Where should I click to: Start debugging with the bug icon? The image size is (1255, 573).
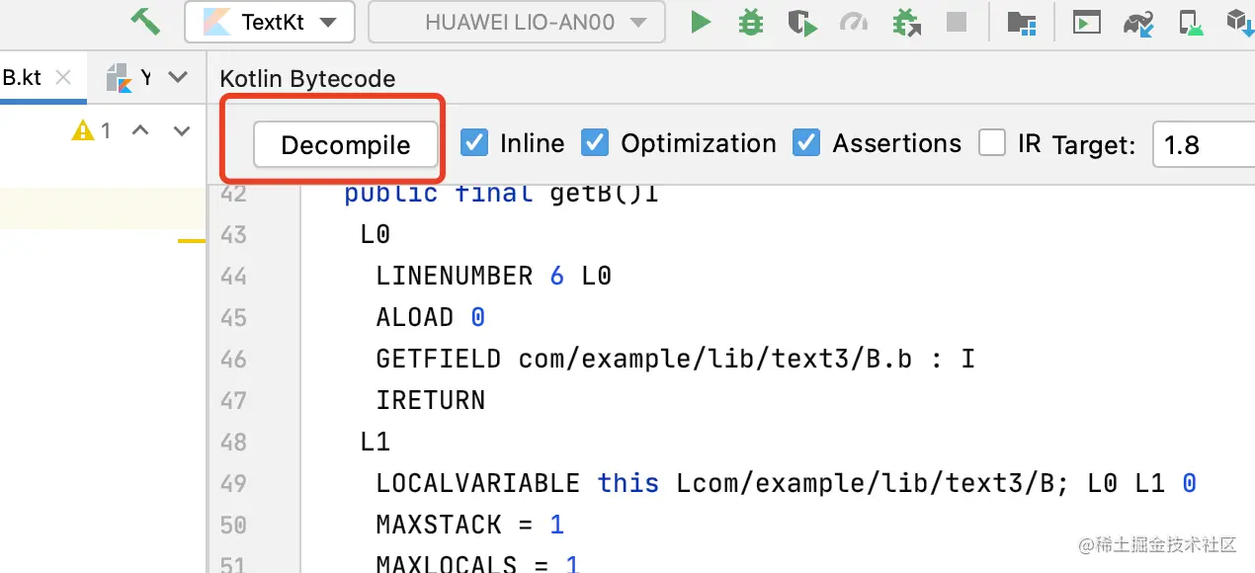point(751,22)
